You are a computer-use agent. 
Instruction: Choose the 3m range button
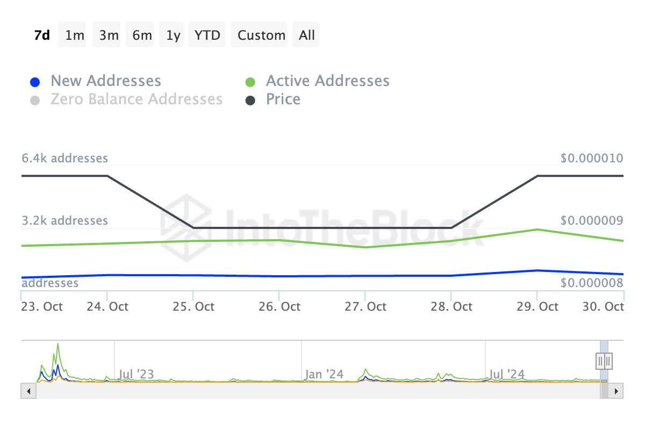[109, 35]
